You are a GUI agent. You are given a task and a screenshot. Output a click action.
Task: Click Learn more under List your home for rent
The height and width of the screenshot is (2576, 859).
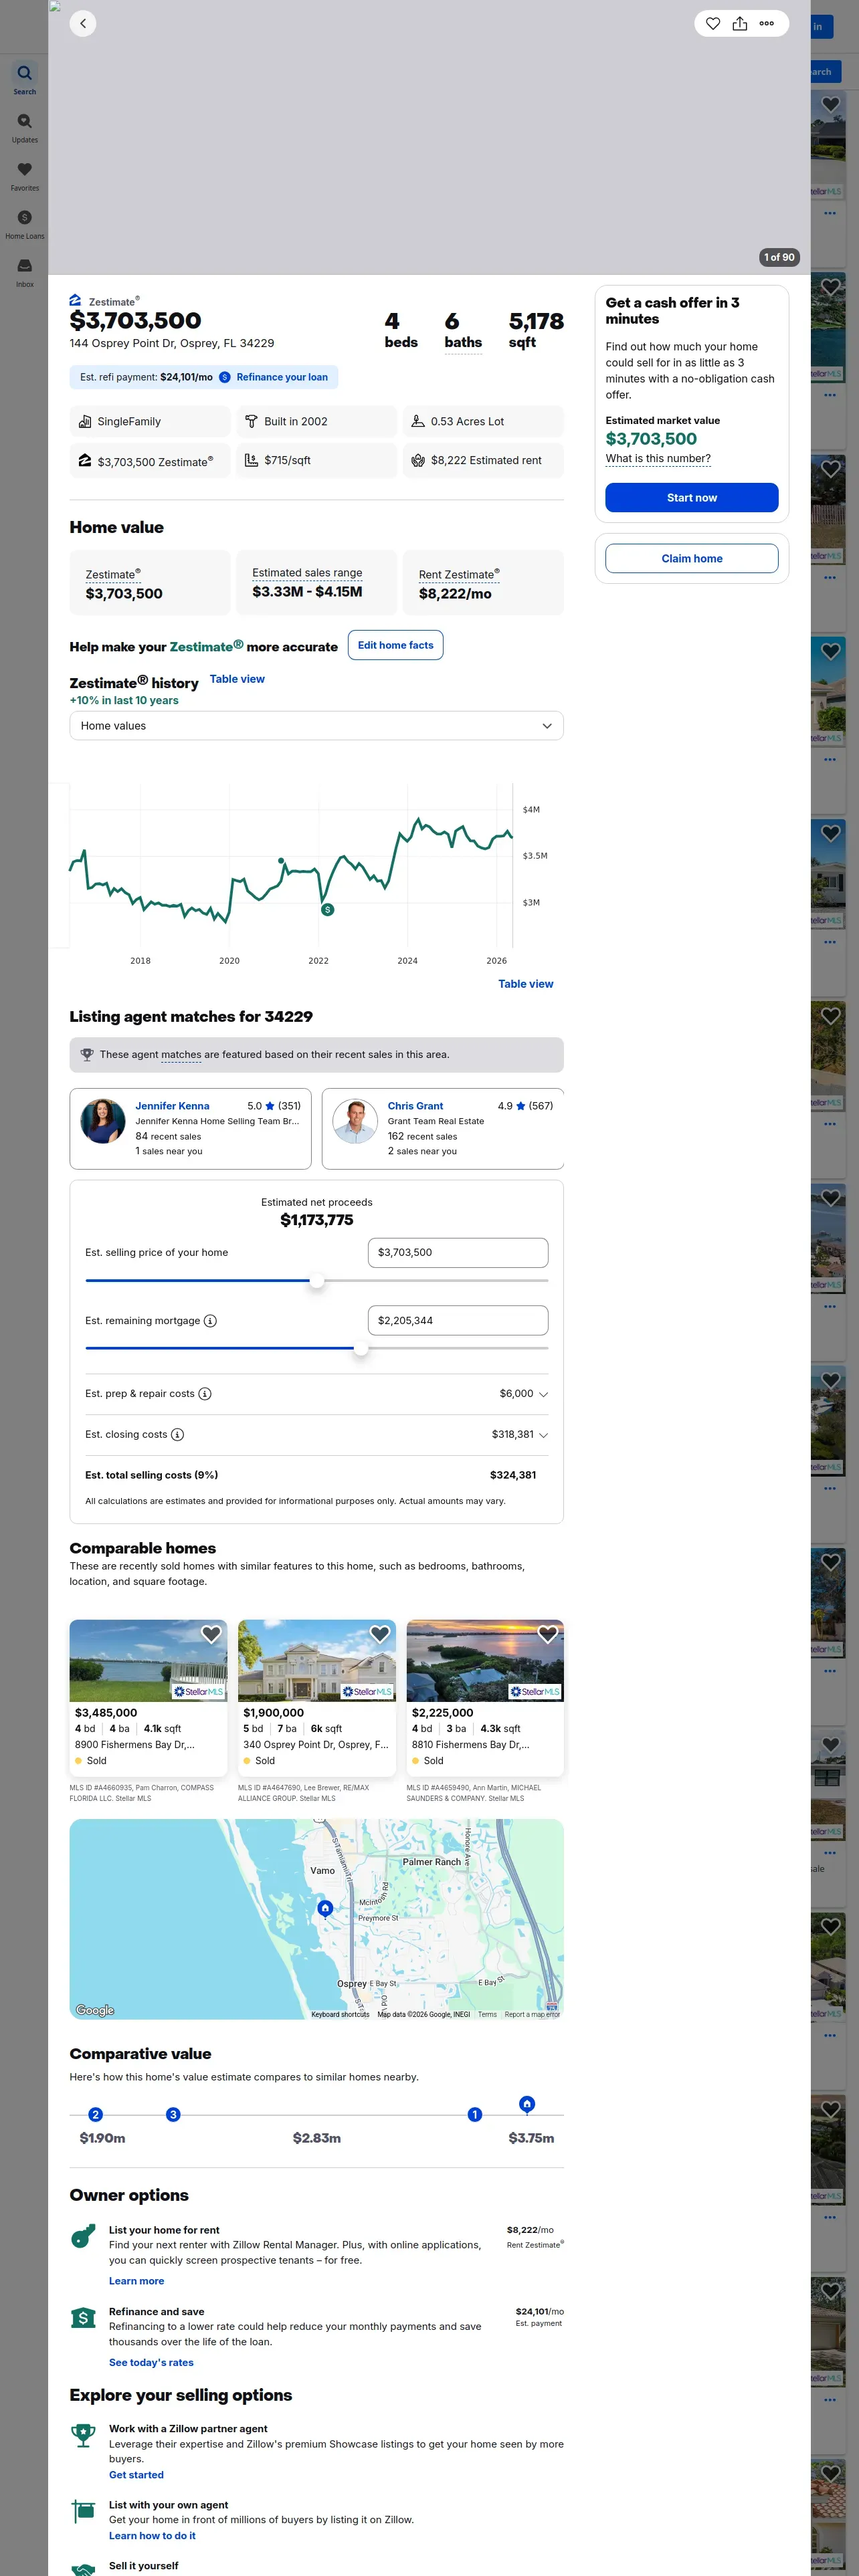click(137, 2281)
